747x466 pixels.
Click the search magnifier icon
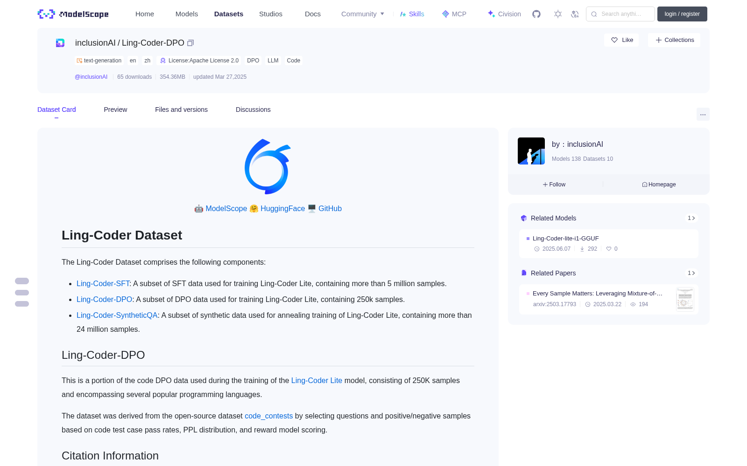pyautogui.click(x=594, y=14)
